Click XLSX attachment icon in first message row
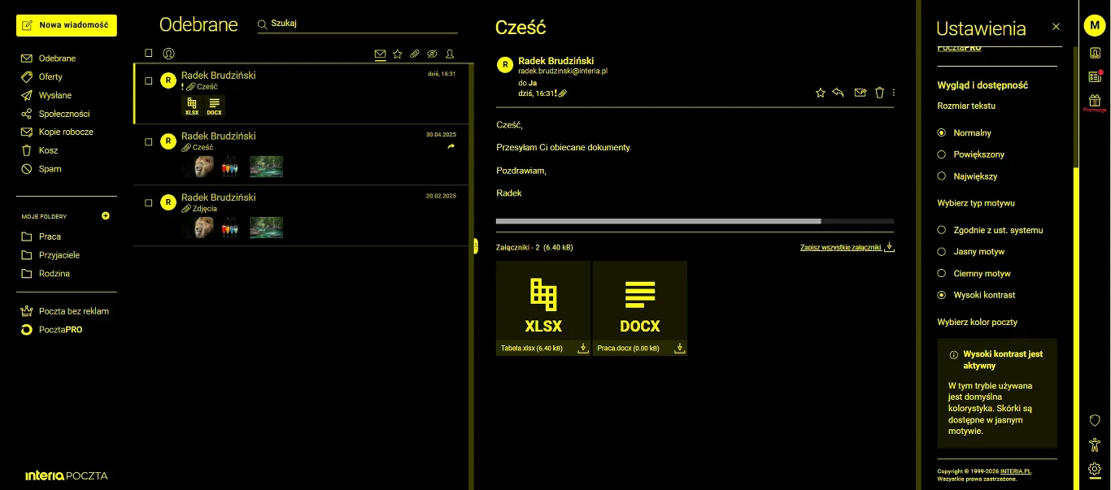Screen dimensions: 1111x490 192,106
